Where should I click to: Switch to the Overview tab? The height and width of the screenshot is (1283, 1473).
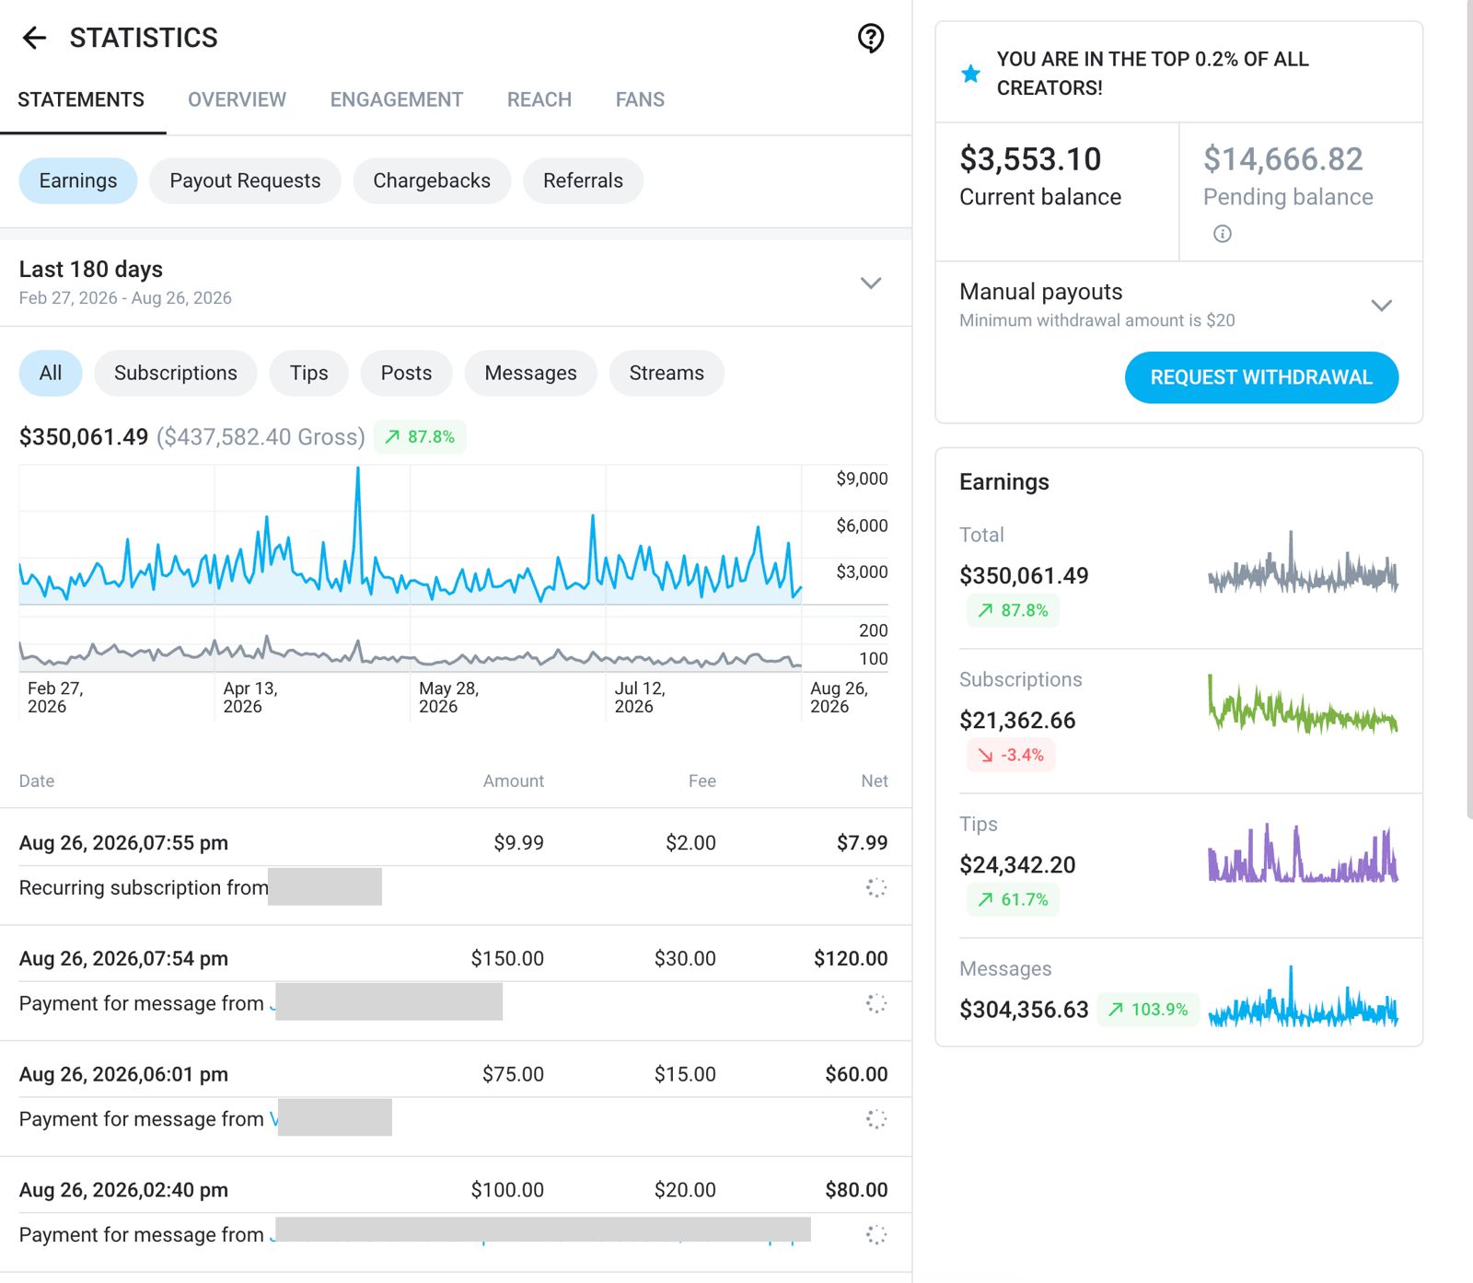tap(237, 99)
